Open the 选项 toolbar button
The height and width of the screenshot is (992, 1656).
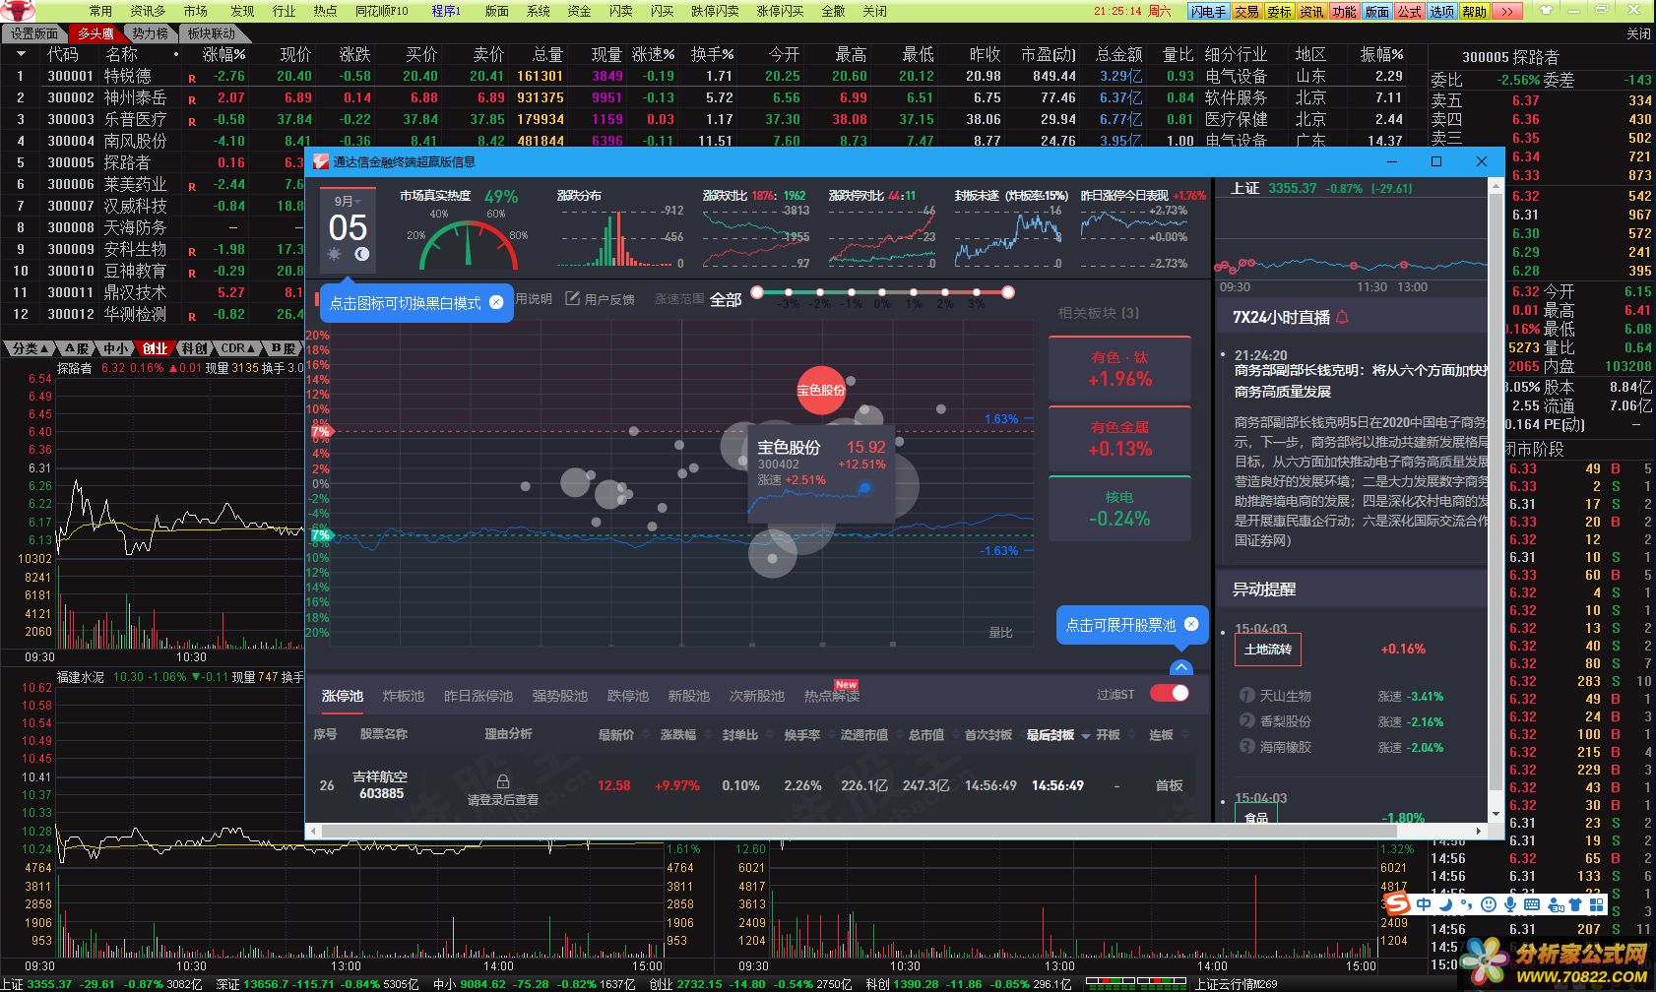point(1442,11)
